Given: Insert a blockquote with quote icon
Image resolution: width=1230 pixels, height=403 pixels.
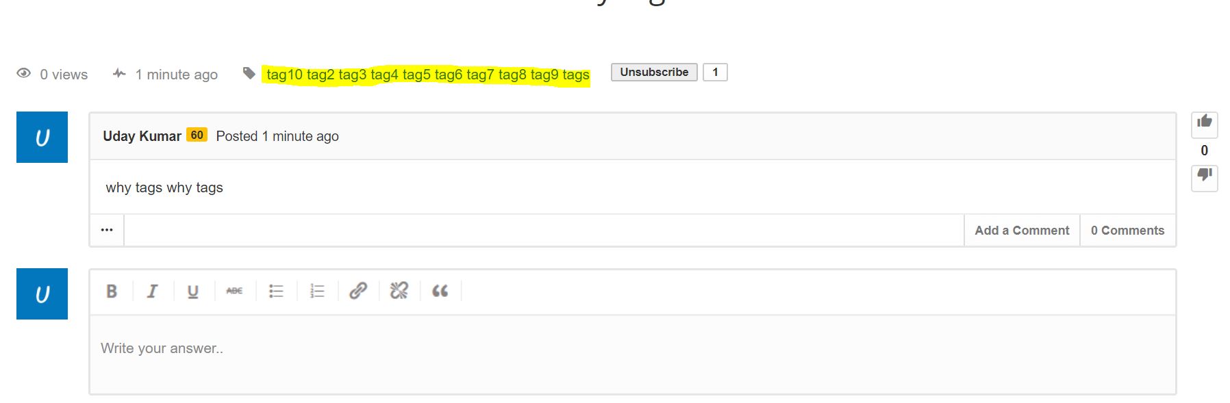Looking at the screenshot, I should point(440,291).
